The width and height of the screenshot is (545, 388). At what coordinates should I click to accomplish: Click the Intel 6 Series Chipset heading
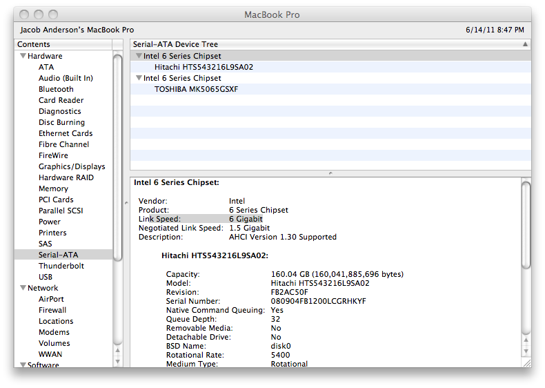pyautogui.click(x=176, y=182)
